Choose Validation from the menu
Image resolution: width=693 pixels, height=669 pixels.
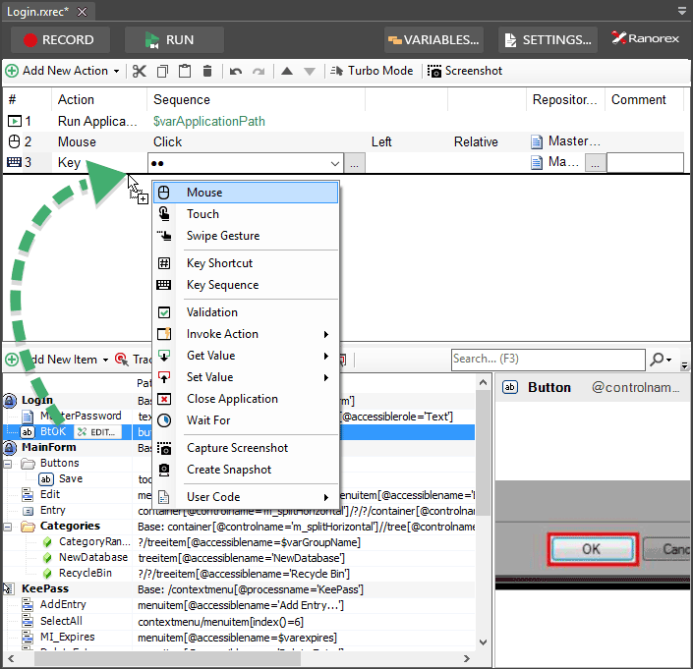tap(246, 312)
